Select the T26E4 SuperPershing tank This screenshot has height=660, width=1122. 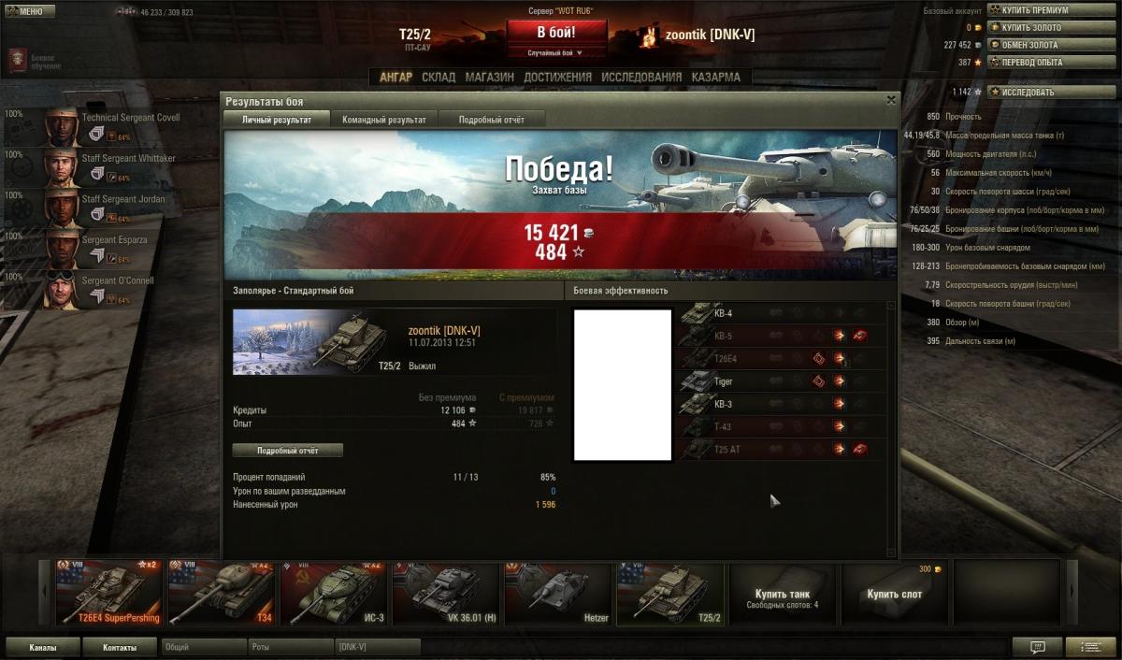108,593
